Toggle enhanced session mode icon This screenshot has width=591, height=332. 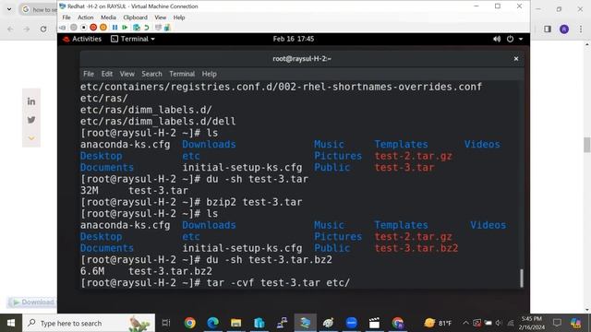coord(158,28)
